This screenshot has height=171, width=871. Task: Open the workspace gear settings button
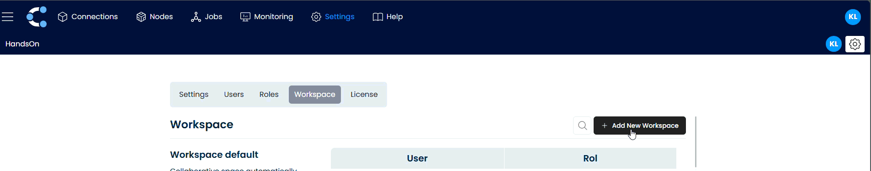point(855,44)
